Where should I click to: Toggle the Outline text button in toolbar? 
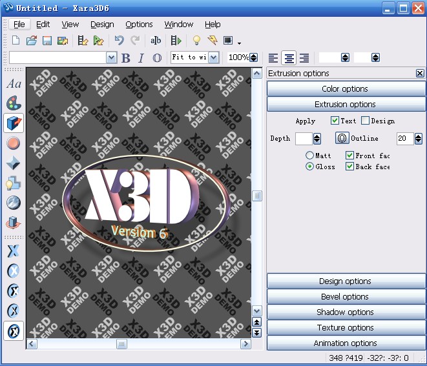click(x=157, y=58)
